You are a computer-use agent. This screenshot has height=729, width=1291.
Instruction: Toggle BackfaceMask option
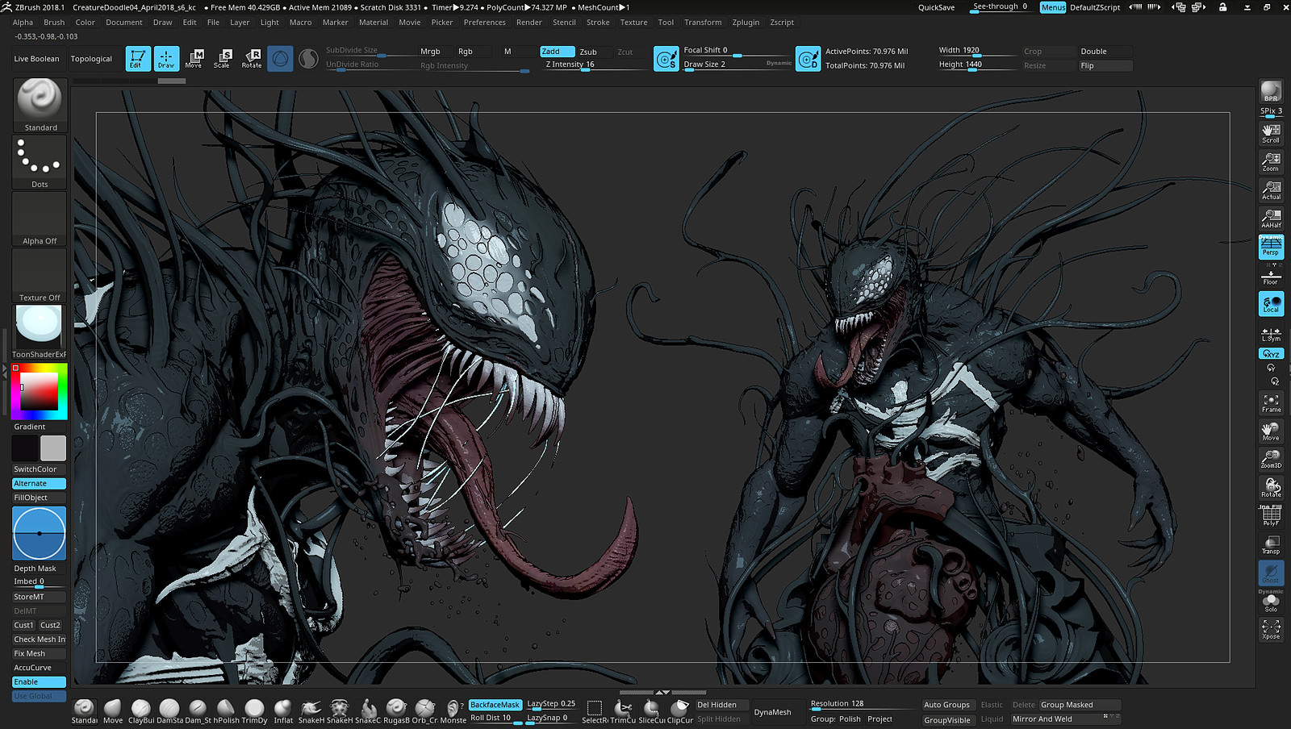point(495,705)
